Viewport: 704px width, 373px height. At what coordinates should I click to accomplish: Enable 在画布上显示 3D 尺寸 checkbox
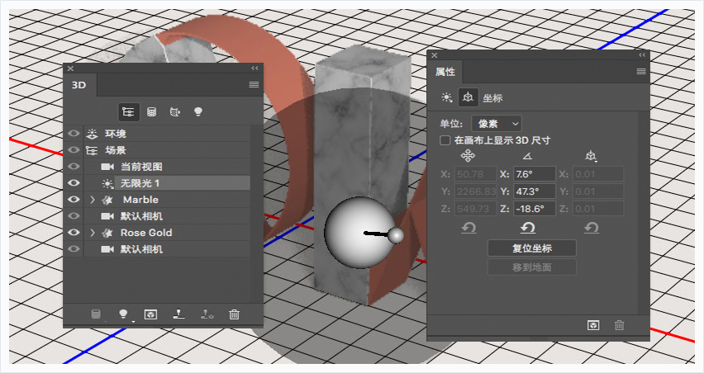tap(445, 140)
